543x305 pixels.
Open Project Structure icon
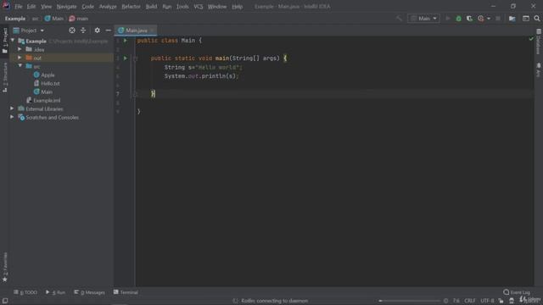[x=512, y=19]
